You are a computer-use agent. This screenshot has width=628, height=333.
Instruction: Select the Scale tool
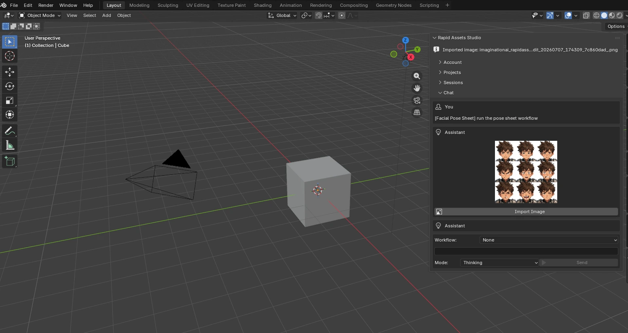click(10, 100)
